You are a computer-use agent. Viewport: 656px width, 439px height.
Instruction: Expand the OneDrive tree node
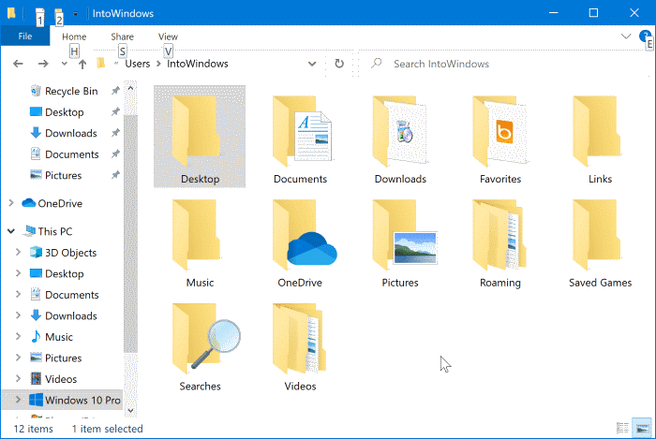click(10, 203)
